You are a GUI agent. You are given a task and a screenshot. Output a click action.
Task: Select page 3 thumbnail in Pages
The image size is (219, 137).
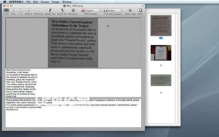pyautogui.click(x=161, y=80)
